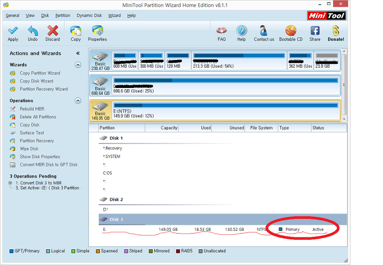Run Partition Recovery operation

36,141
